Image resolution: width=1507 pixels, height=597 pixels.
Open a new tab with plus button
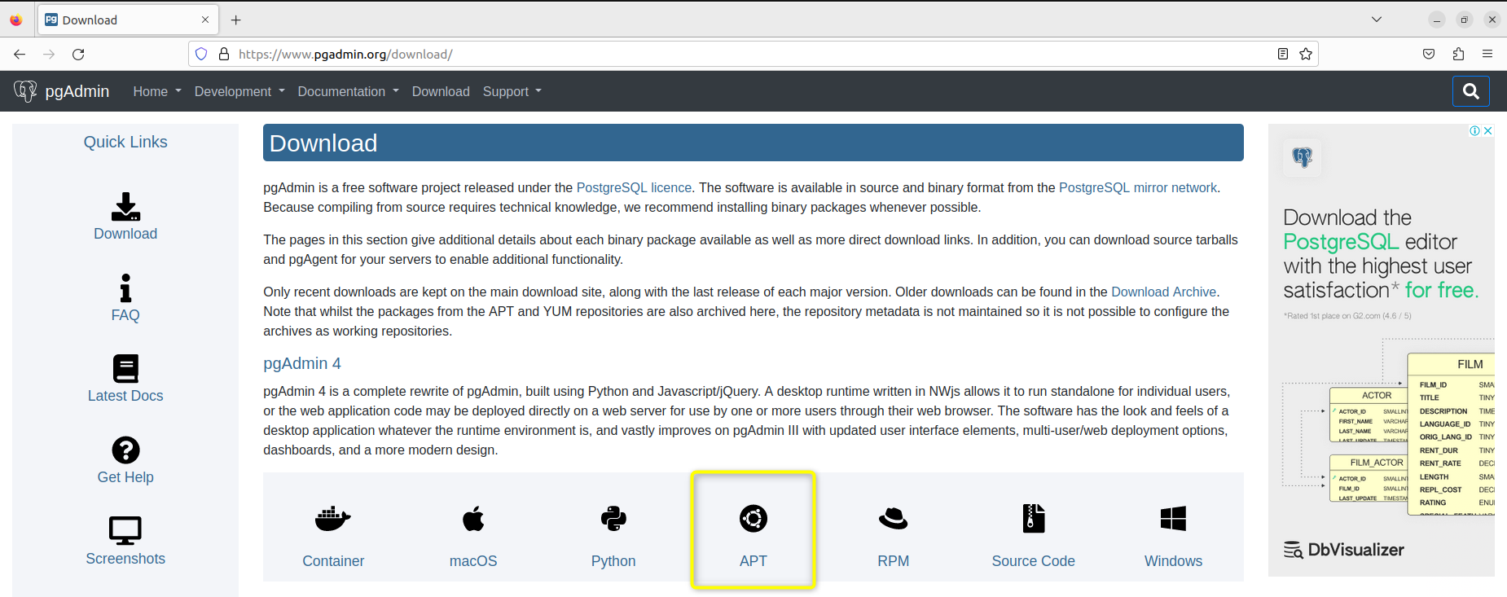tap(236, 20)
